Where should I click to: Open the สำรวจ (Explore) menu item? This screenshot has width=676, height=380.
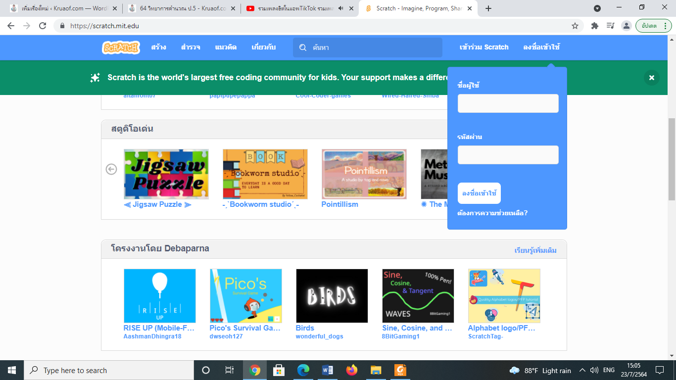point(191,47)
